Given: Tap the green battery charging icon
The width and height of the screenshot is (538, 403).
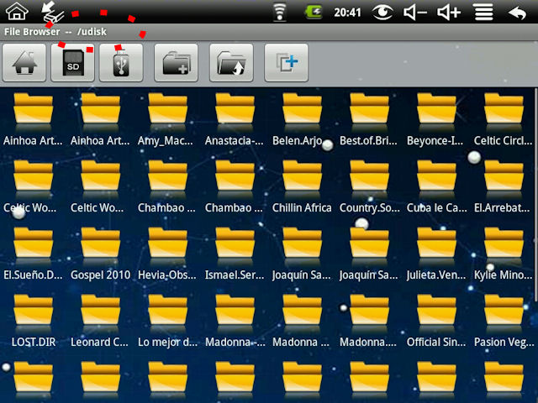Looking at the screenshot, I should point(314,13).
